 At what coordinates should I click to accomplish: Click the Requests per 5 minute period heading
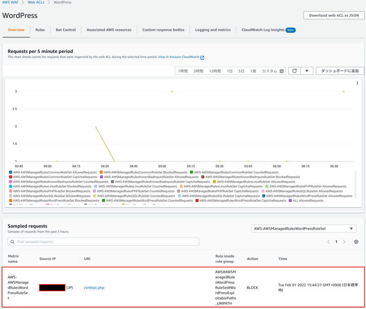[40, 51]
